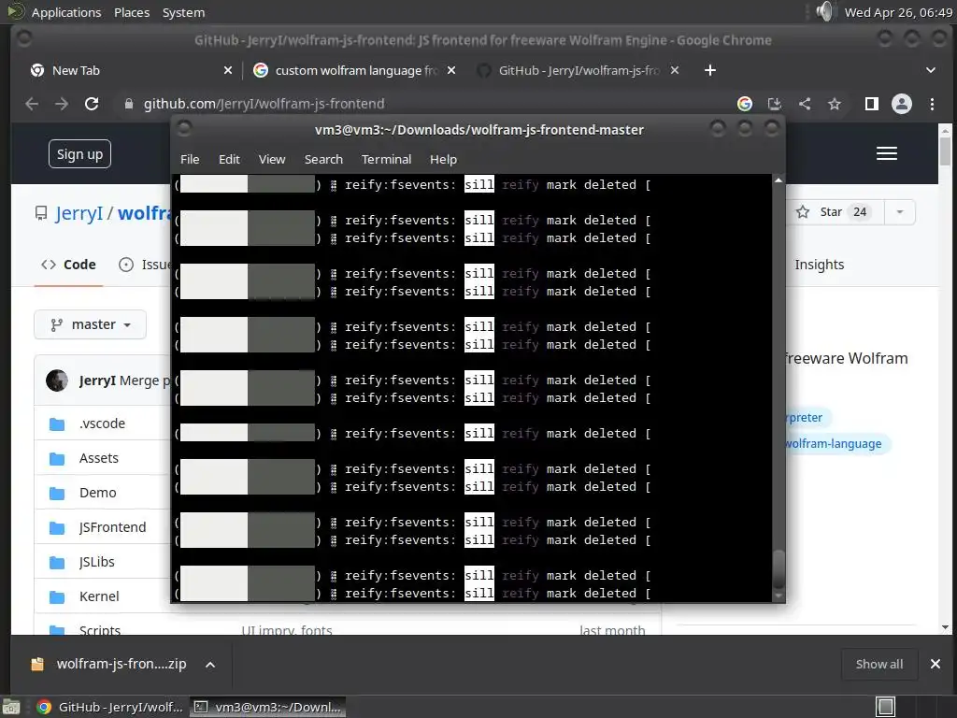
Task: Toggle Chrome side panel icon
Action: point(872,104)
